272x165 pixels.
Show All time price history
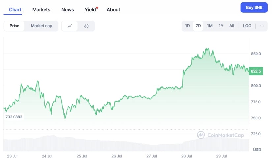click(232, 26)
